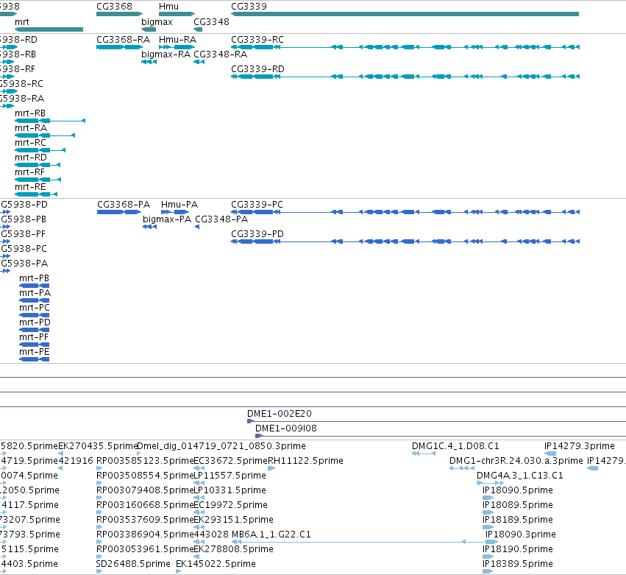626x575 pixels.
Task: Select EST RP003537609.5prime
Action: (99, 527)
